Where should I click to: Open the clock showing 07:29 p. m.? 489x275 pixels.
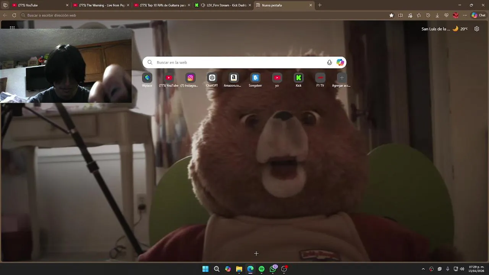click(476, 269)
